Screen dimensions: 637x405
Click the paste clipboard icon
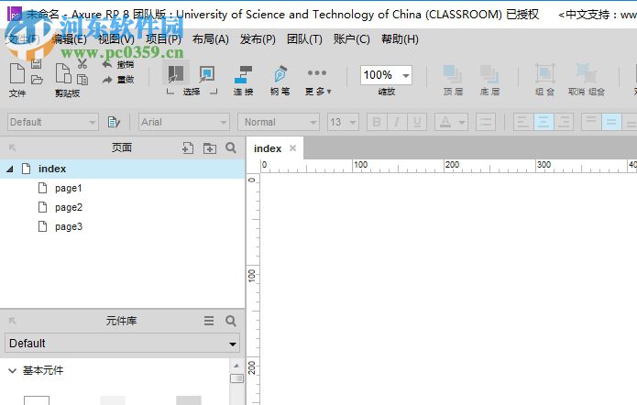82,80
